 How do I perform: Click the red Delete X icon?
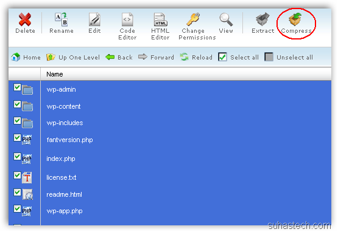tap(25, 19)
